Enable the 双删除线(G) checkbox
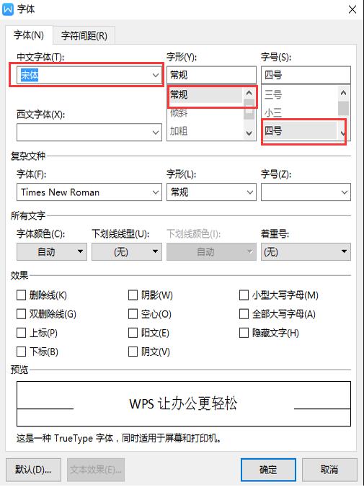364x487 pixels. (x=21, y=314)
